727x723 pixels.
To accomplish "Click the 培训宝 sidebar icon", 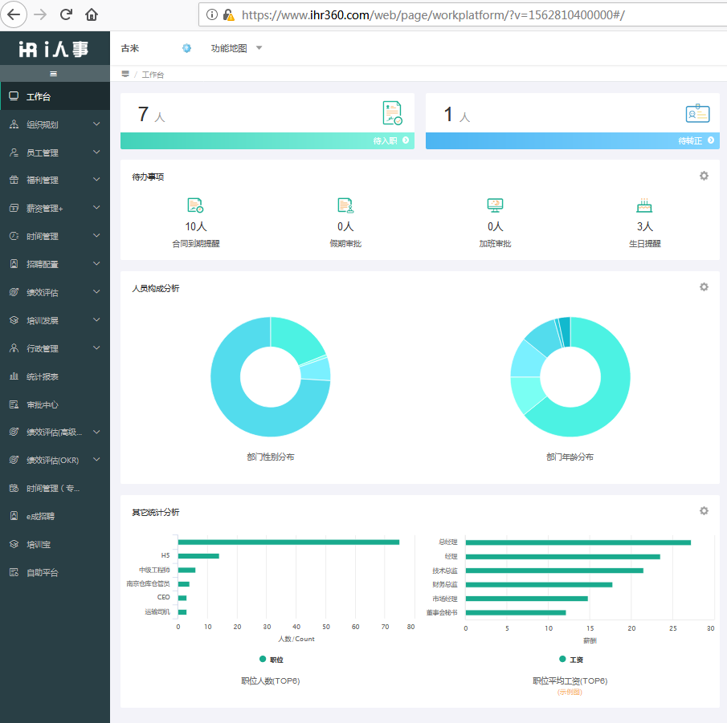I will tap(14, 544).
